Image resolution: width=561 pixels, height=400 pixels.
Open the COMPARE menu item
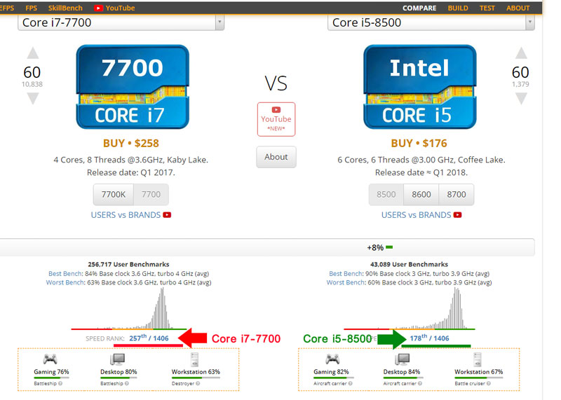419,8
